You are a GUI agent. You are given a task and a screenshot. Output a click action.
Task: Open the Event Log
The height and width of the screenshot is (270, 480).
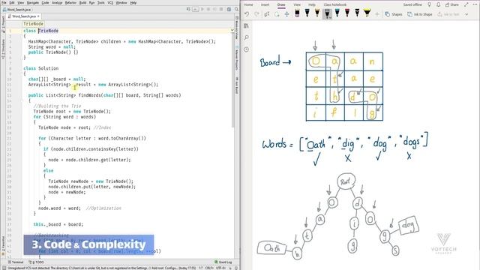click(x=223, y=262)
